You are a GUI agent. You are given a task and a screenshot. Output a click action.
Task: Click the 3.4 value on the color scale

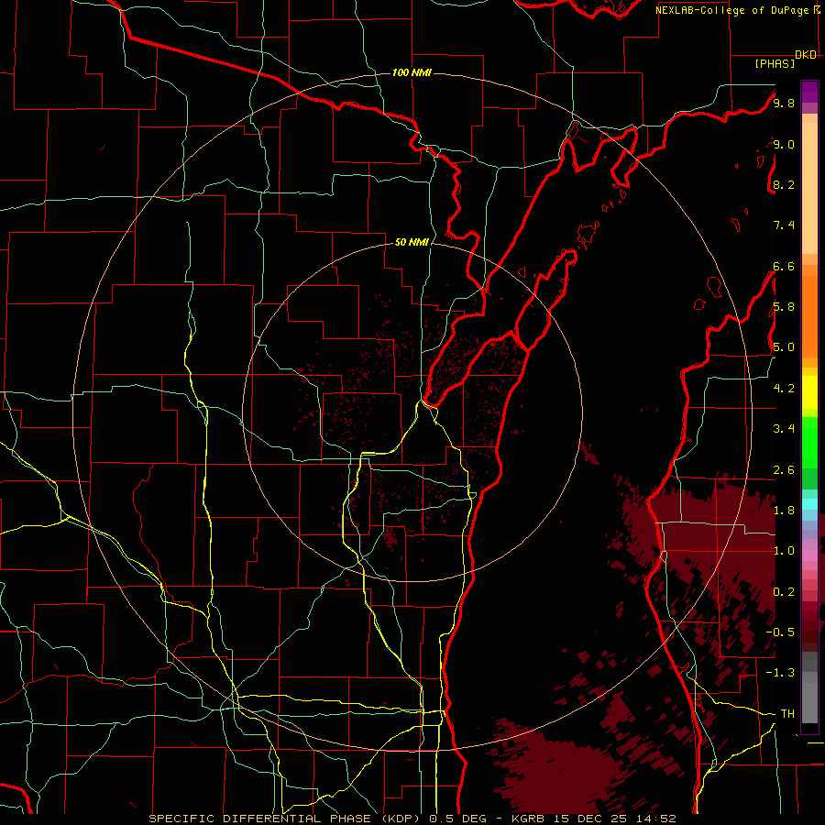(x=784, y=429)
